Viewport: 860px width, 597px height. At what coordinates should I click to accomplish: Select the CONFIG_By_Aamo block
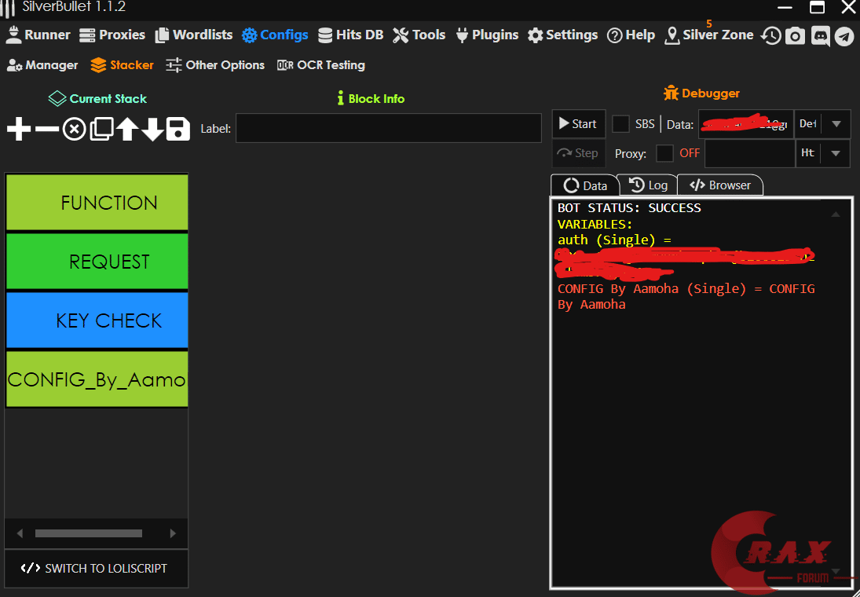coord(97,379)
